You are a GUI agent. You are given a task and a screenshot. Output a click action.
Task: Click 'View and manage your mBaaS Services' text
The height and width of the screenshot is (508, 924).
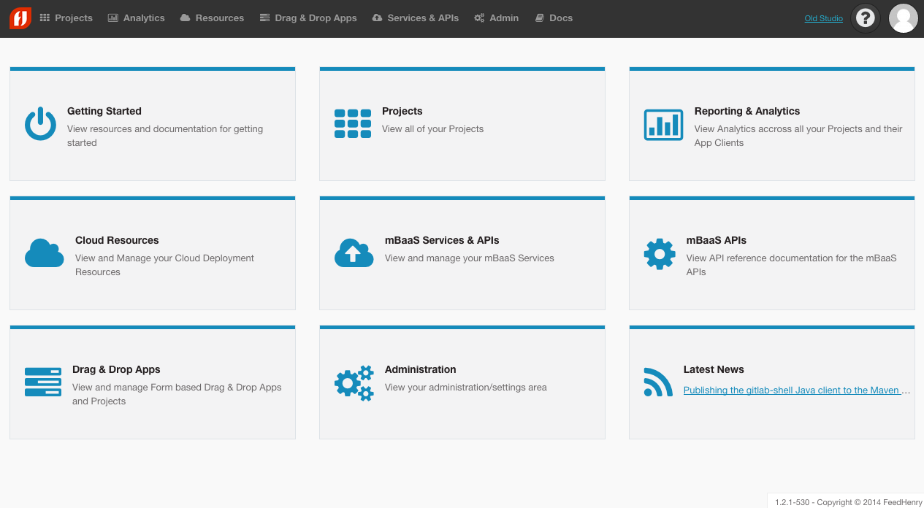(470, 258)
